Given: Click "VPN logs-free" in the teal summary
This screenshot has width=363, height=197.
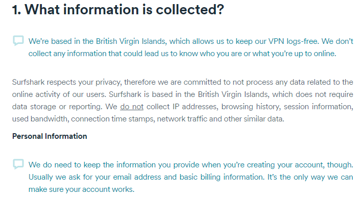Looking at the screenshot, I should (294, 41).
